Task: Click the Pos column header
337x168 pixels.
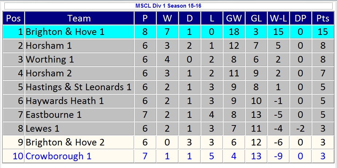Action: pyautogui.click(x=13, y=18)
